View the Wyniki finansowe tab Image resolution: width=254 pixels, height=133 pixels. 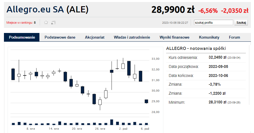click(x=174, y=37)
